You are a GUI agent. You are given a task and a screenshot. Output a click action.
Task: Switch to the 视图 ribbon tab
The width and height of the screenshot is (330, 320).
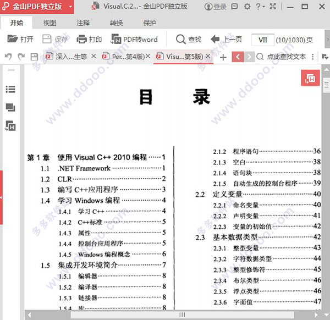[50, 23]
